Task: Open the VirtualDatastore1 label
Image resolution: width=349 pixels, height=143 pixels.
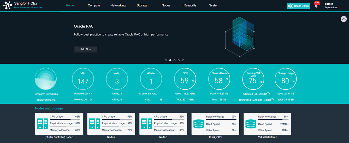Action: (x=267, y=137)
